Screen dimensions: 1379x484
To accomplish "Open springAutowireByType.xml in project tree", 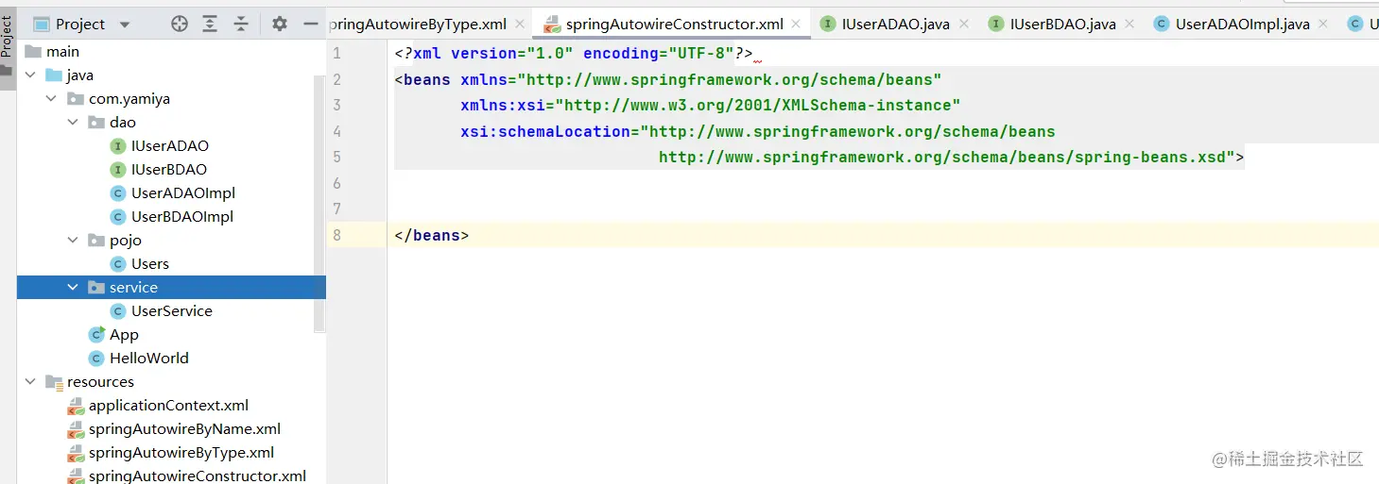I will (x=181, y=453).
